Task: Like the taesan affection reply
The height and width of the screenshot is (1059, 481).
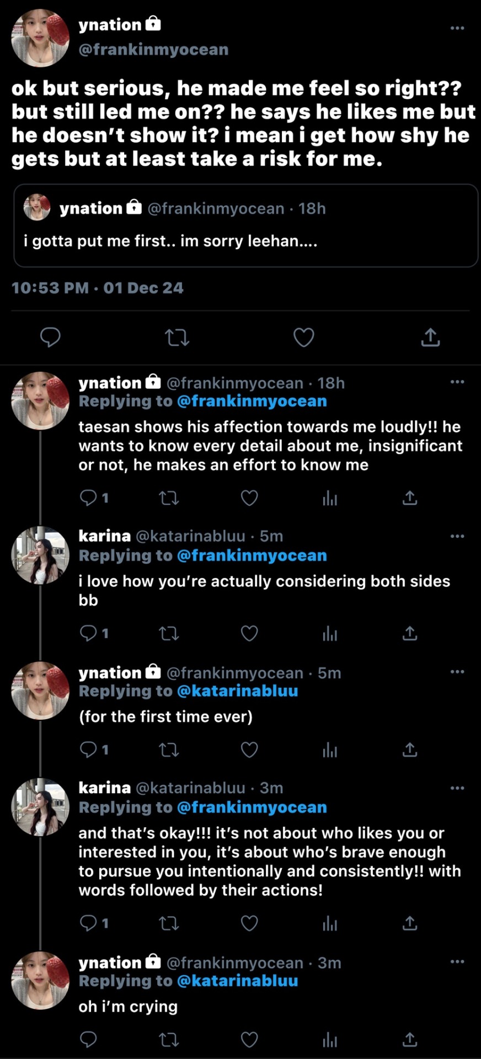Action: (x=249, y=498)
